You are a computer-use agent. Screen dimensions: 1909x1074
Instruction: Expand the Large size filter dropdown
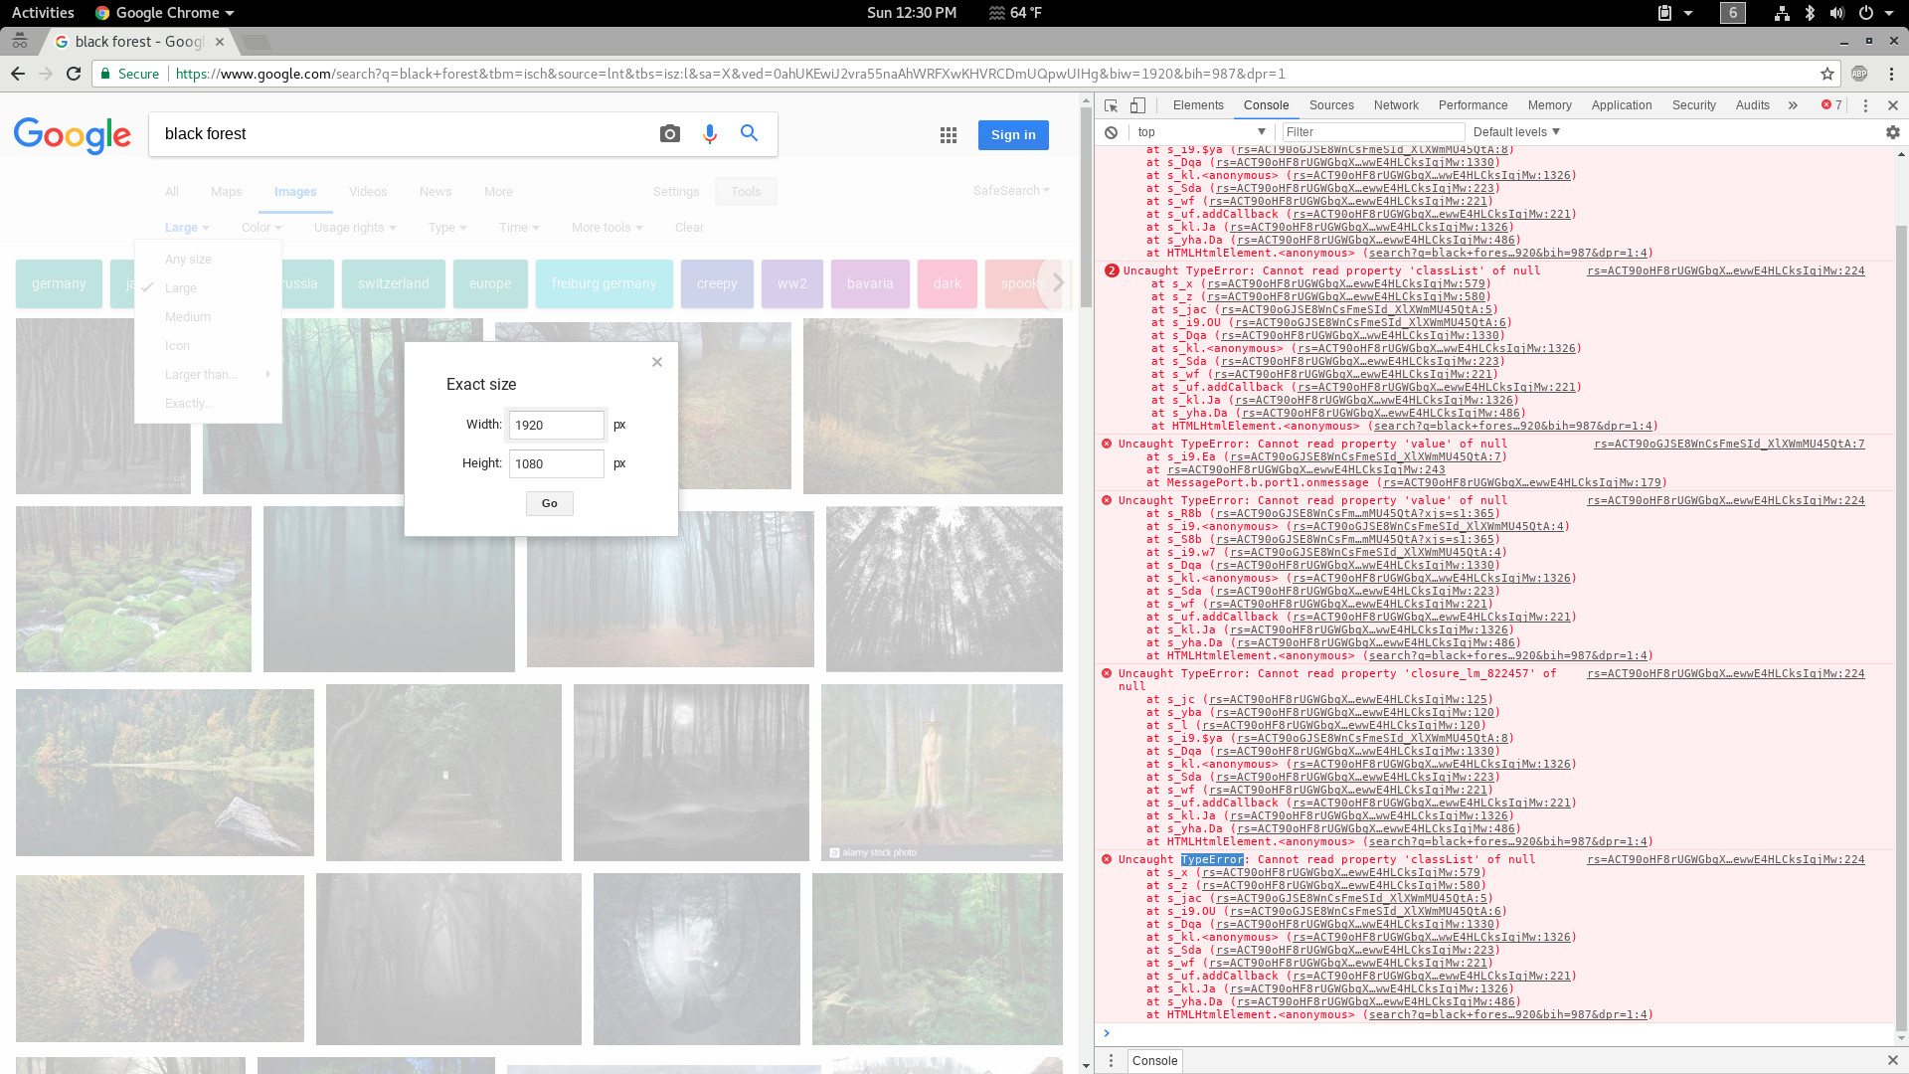[187, 228]
